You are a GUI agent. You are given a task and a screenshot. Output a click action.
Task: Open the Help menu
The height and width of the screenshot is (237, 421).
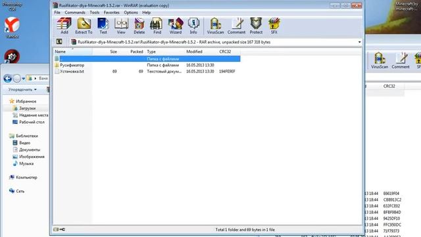click(146, 13)
